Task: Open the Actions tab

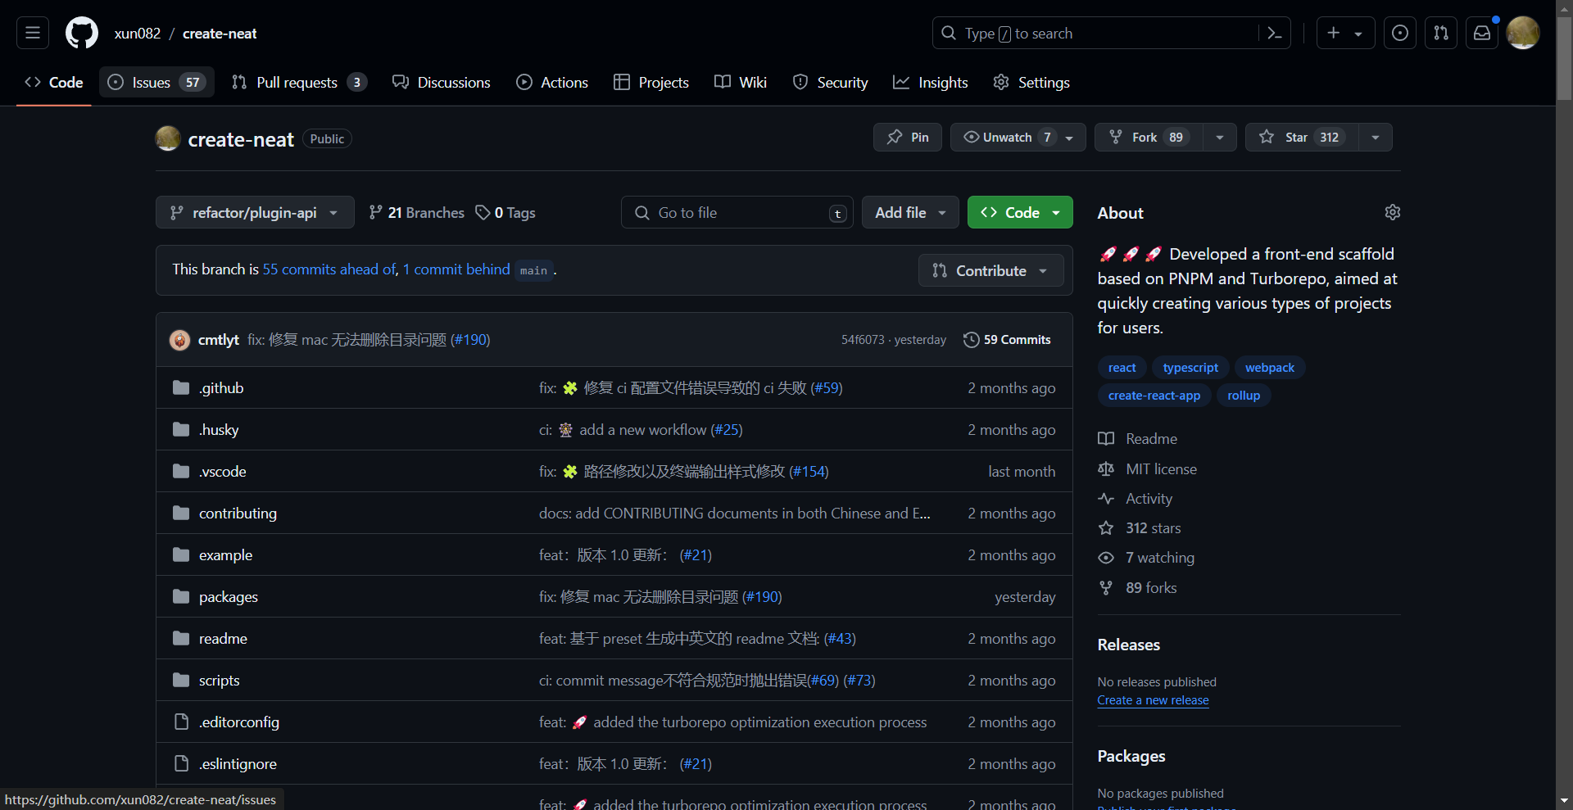Action: [552, 82]
